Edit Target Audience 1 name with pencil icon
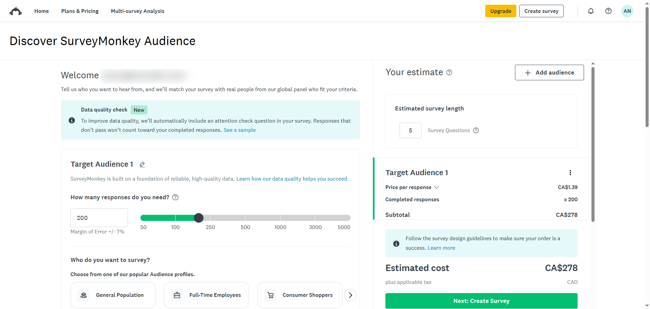This screenshot has height=309, width=650. click(142, 165)
